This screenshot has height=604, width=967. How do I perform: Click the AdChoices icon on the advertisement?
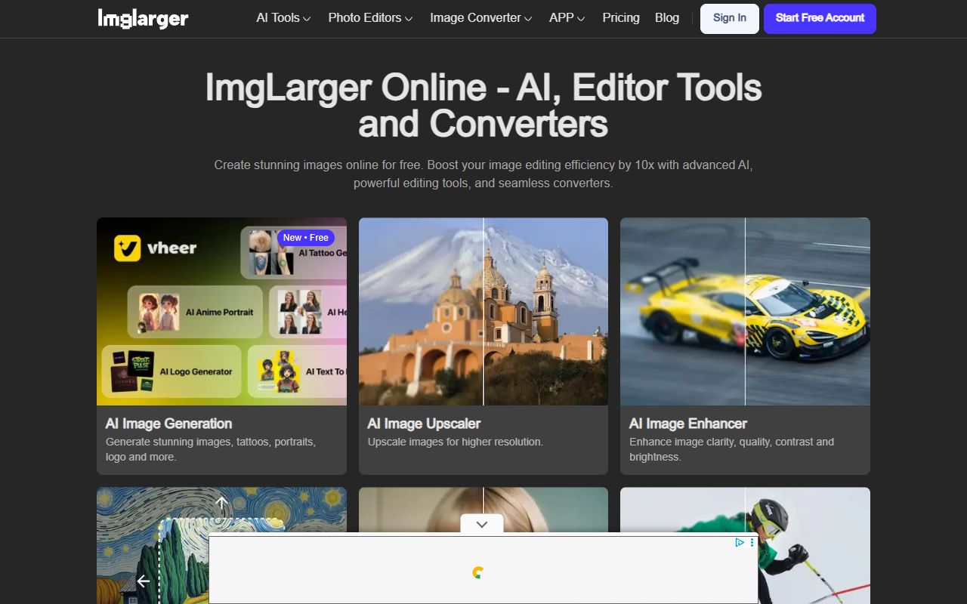coord(740,542)
